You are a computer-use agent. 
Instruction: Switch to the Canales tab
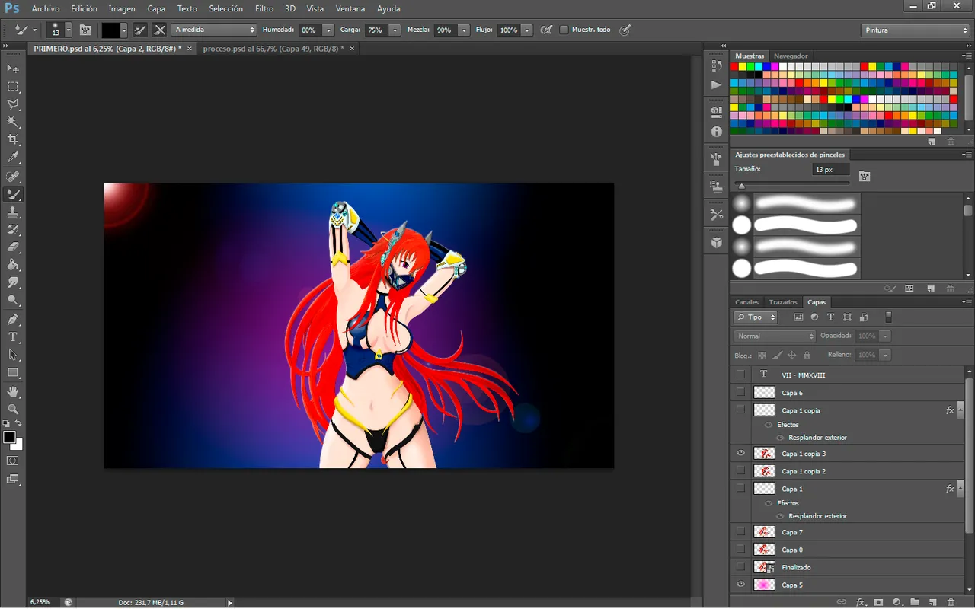coord(746,302)
